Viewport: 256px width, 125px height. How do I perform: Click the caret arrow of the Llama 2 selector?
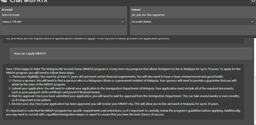pyautogui.click(x=122, y=22)
